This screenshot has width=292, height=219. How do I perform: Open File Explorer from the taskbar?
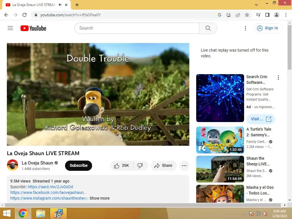[x=40, y=213]
